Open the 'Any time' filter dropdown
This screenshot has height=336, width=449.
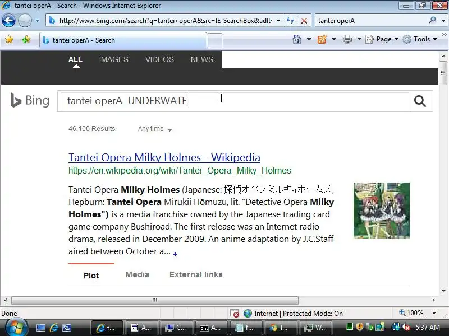point(155,129)
